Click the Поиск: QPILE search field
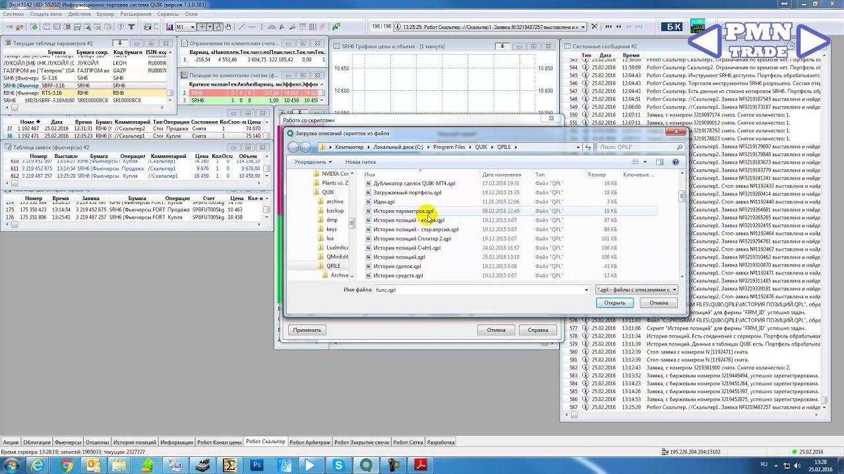 click(639, 147)
